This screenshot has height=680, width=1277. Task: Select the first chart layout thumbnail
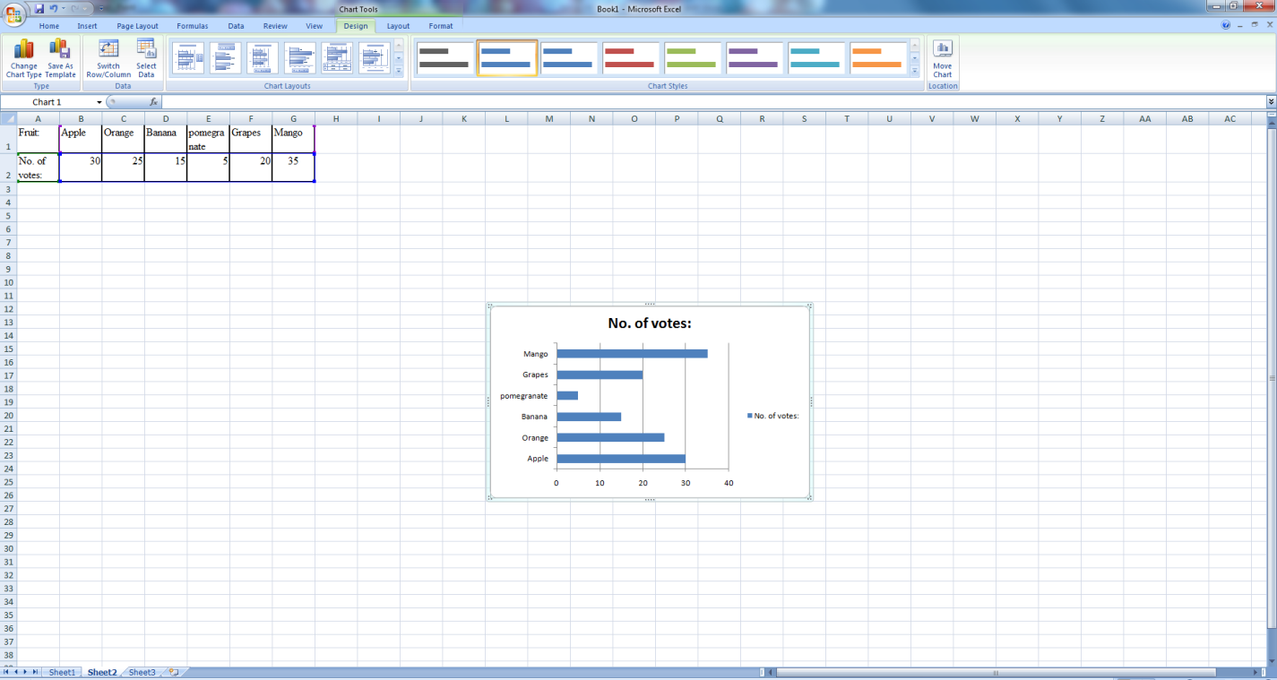click(x=188, y=58)
